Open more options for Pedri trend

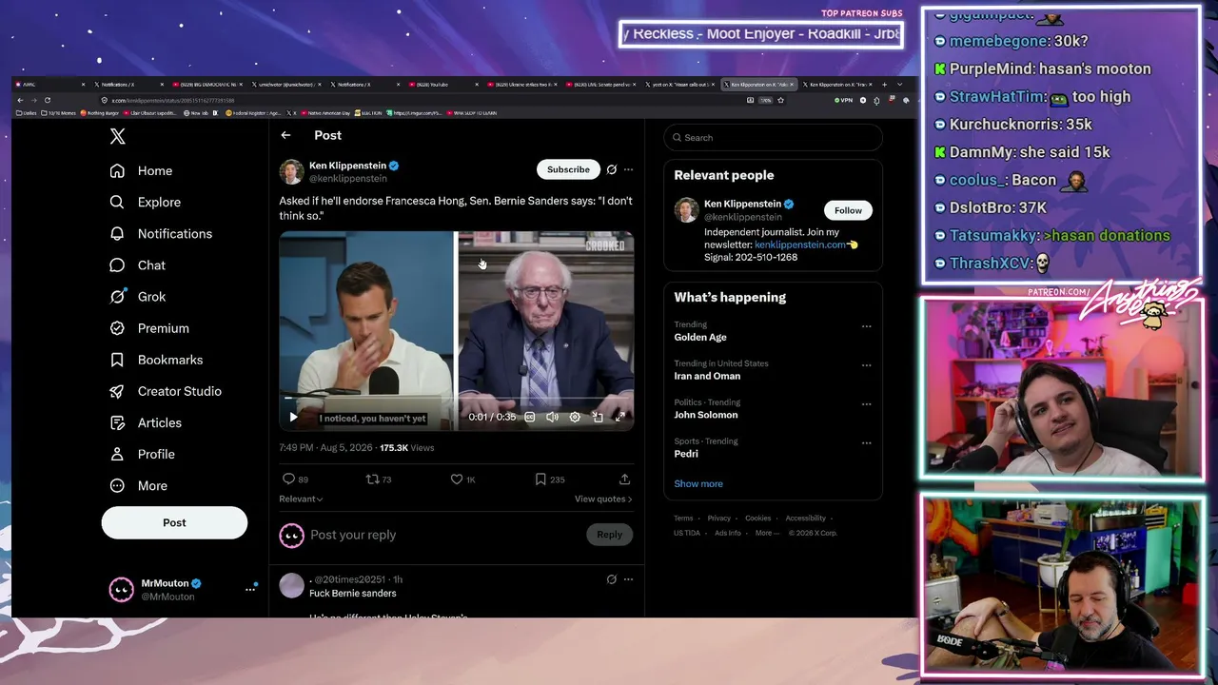click(866, 443)
